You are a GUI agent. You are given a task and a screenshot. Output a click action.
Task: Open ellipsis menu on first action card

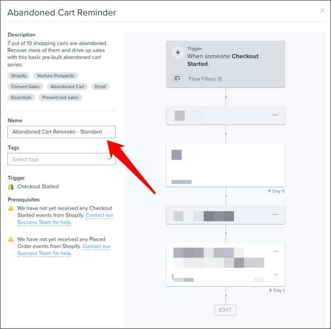pyautogui.click(x=276, y=115)
